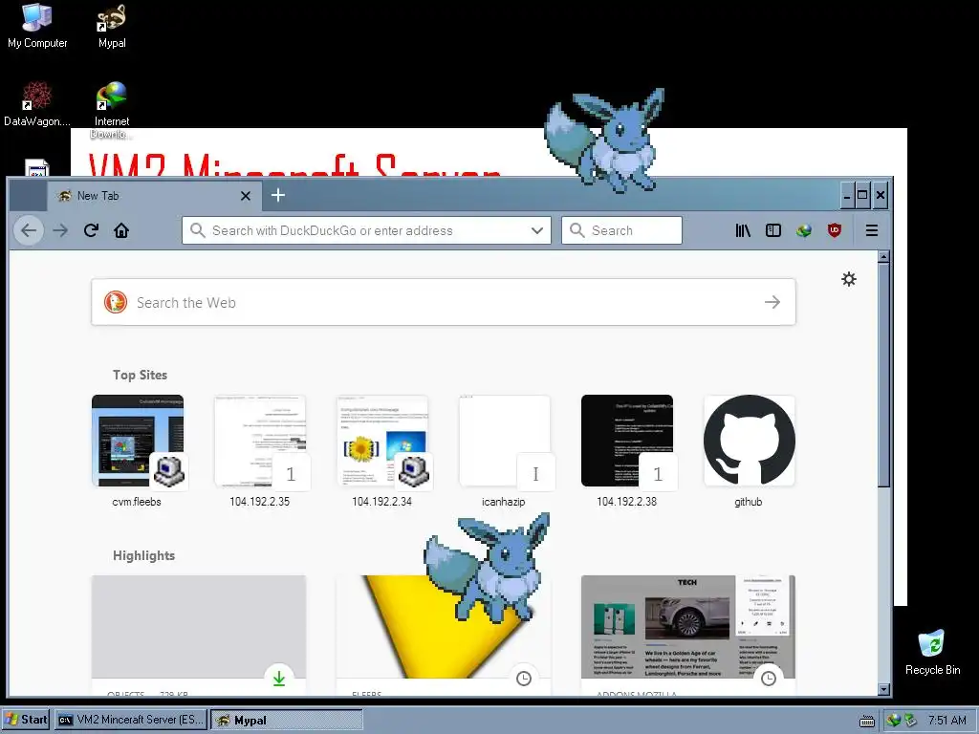Click the Eevee sprite above the title bar
979x734 pixels.
605,140
